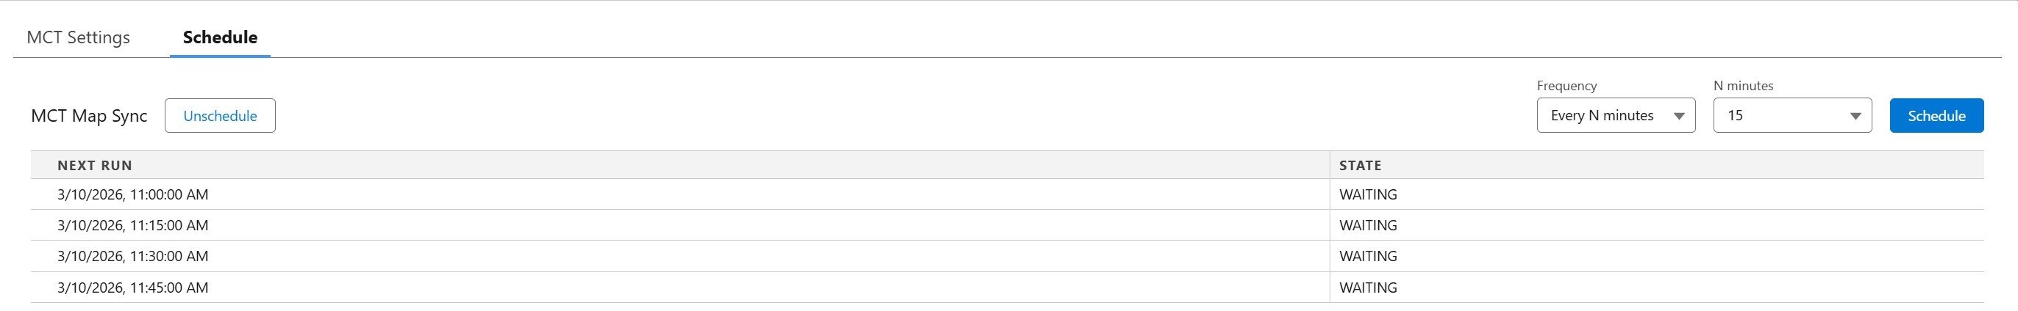Select the 11:00:00 AM next run row
This screenshot has width=2018, height=311.
(133, 194)
